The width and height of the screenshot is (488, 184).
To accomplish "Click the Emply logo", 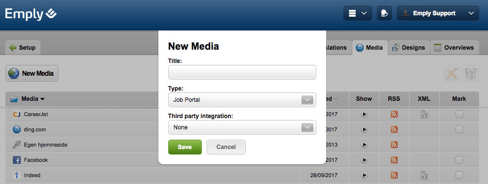I will pyautogui.click(x=31, y=14).
